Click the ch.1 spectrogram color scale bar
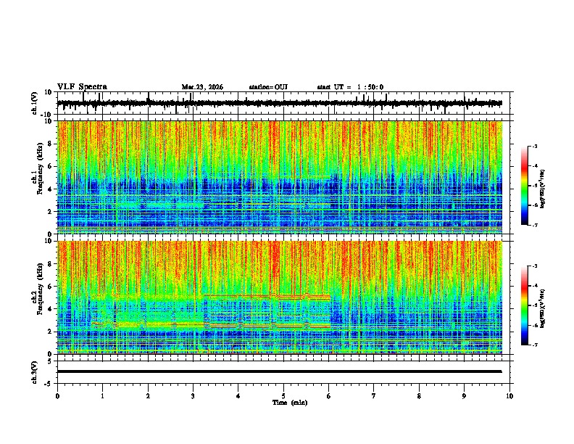Image resolution: width=574 pixels, height=444 pixels. [525, 185]
